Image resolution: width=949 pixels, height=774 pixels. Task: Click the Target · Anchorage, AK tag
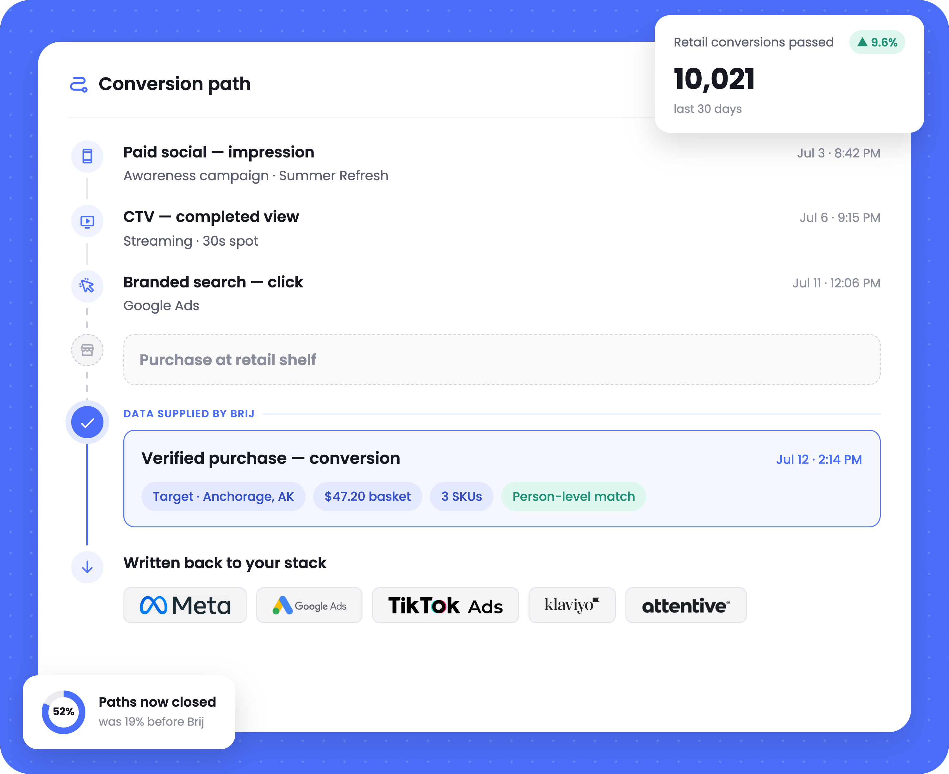223,497
